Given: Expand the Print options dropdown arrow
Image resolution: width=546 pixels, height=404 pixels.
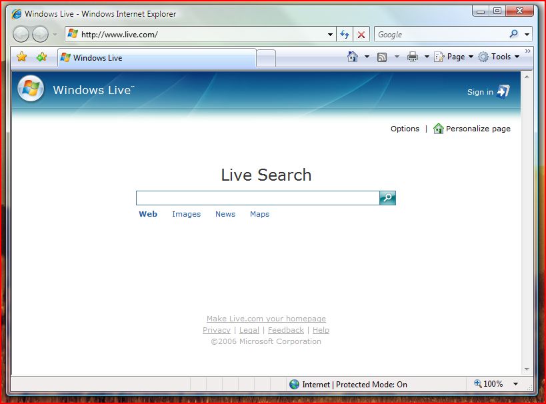Looking at the screenshot, I should coord(427,57).
